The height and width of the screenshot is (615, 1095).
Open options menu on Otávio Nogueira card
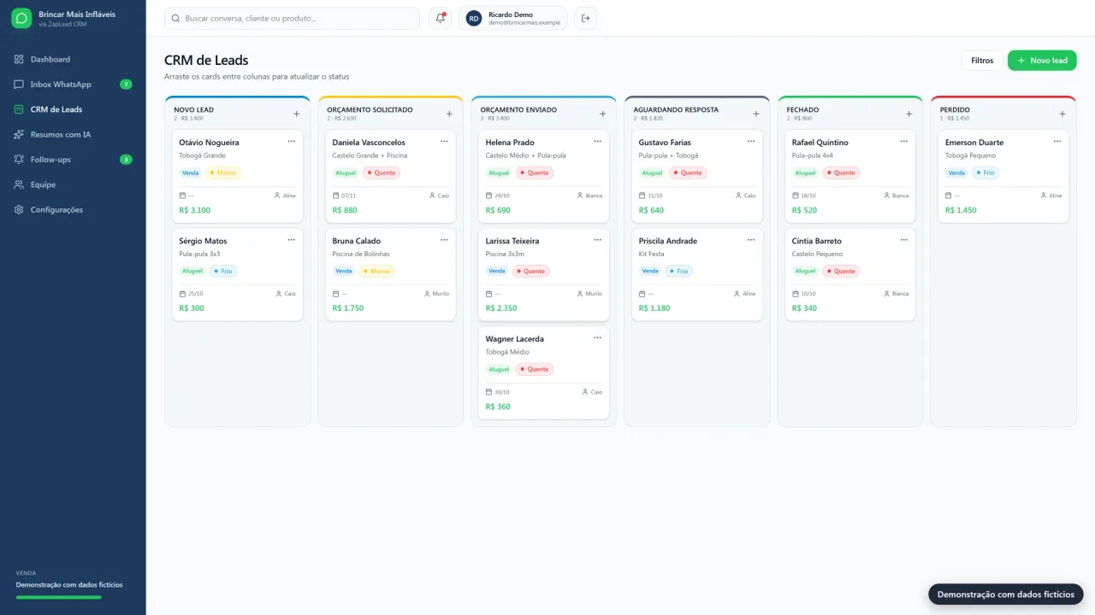pos(291,142)
